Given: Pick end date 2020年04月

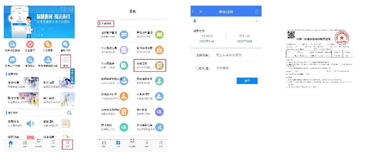Looking at the screenshot, I should [245, 41].
